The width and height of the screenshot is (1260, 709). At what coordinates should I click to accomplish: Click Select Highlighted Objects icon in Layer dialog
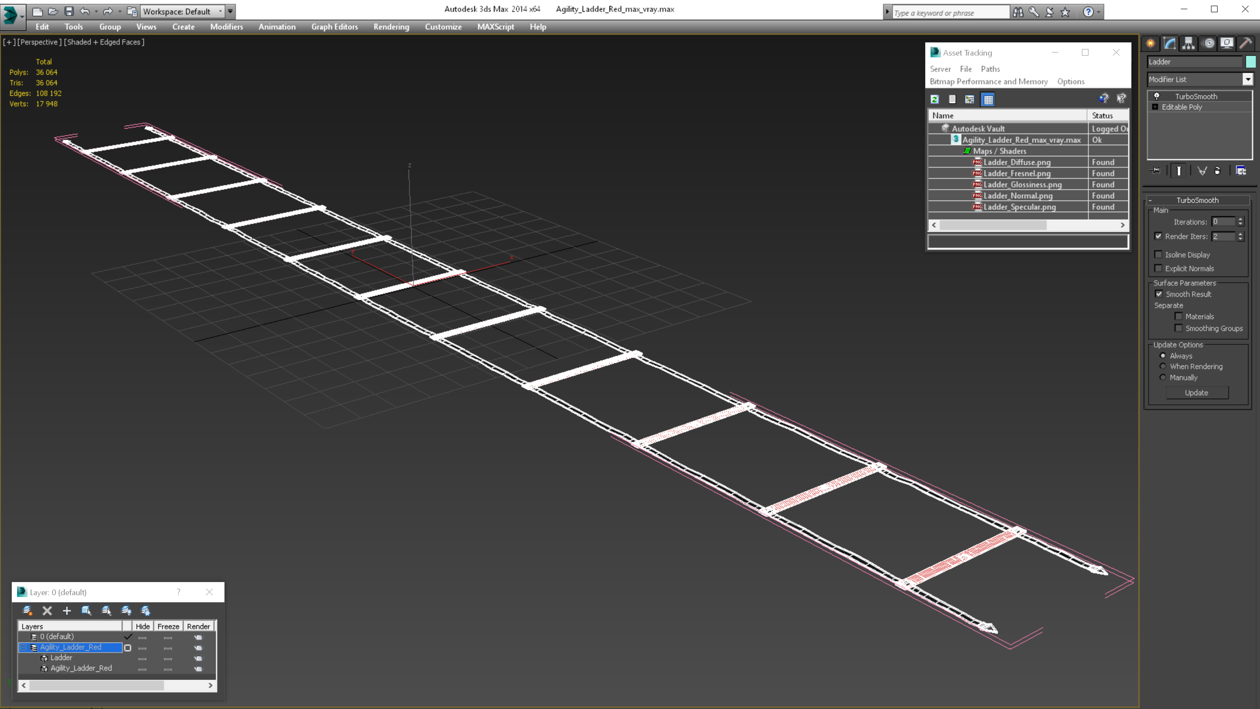[x=87, y=611]
